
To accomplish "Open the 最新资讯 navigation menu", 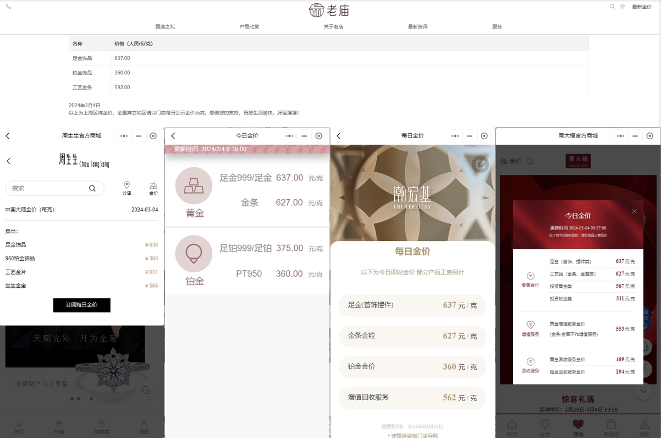I will coord(417,26).
